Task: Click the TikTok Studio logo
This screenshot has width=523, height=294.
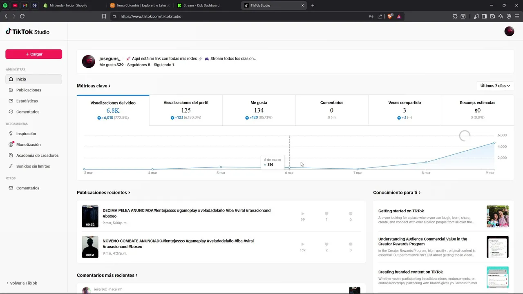Action: pyautogui.click(x=27, y=31)
